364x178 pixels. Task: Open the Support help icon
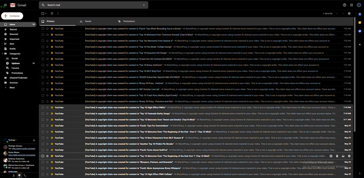click(345, 5)
